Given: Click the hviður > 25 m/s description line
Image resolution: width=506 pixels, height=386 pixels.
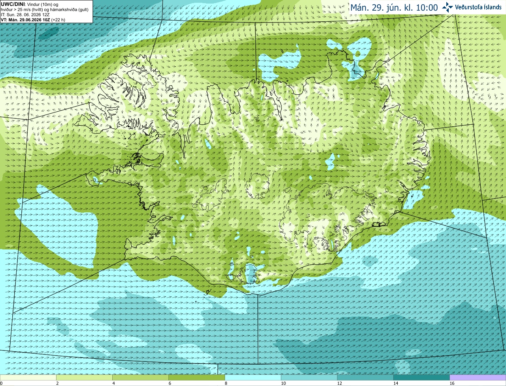Looking at the screenshot, I should click(x=45, y=9).
